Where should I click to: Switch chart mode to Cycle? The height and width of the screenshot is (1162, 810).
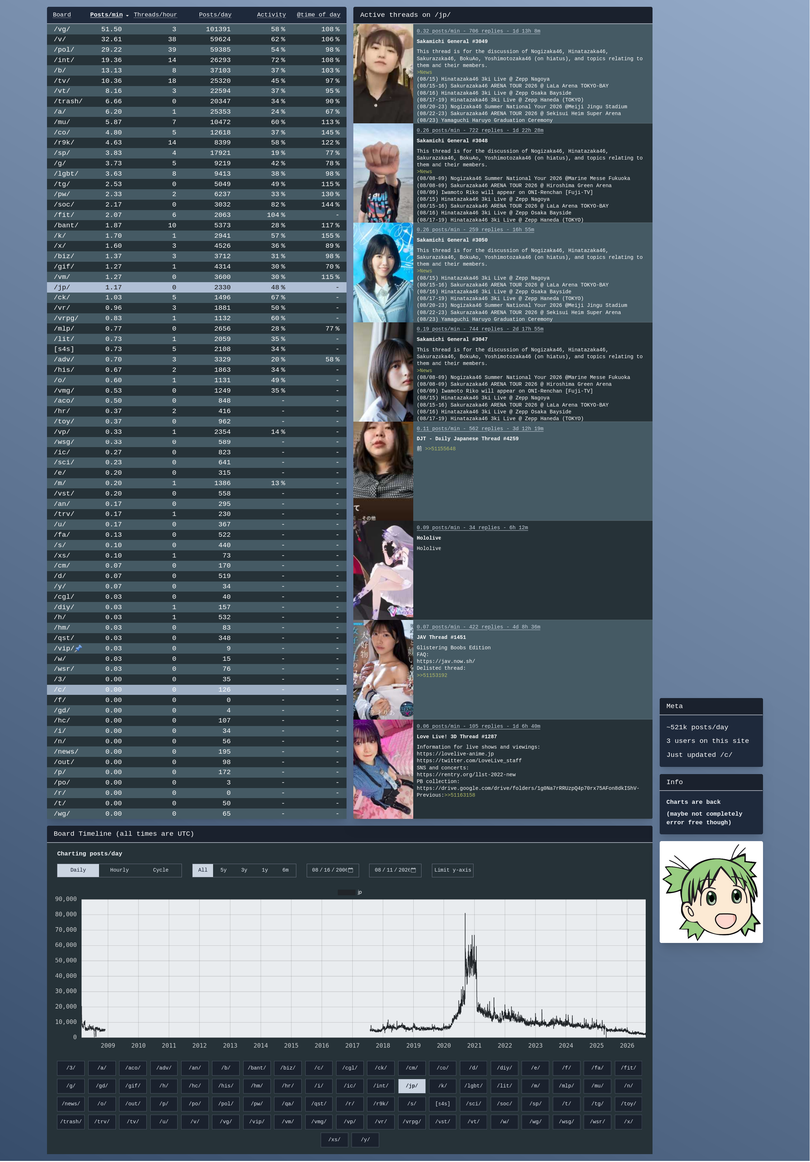point(160,870)
